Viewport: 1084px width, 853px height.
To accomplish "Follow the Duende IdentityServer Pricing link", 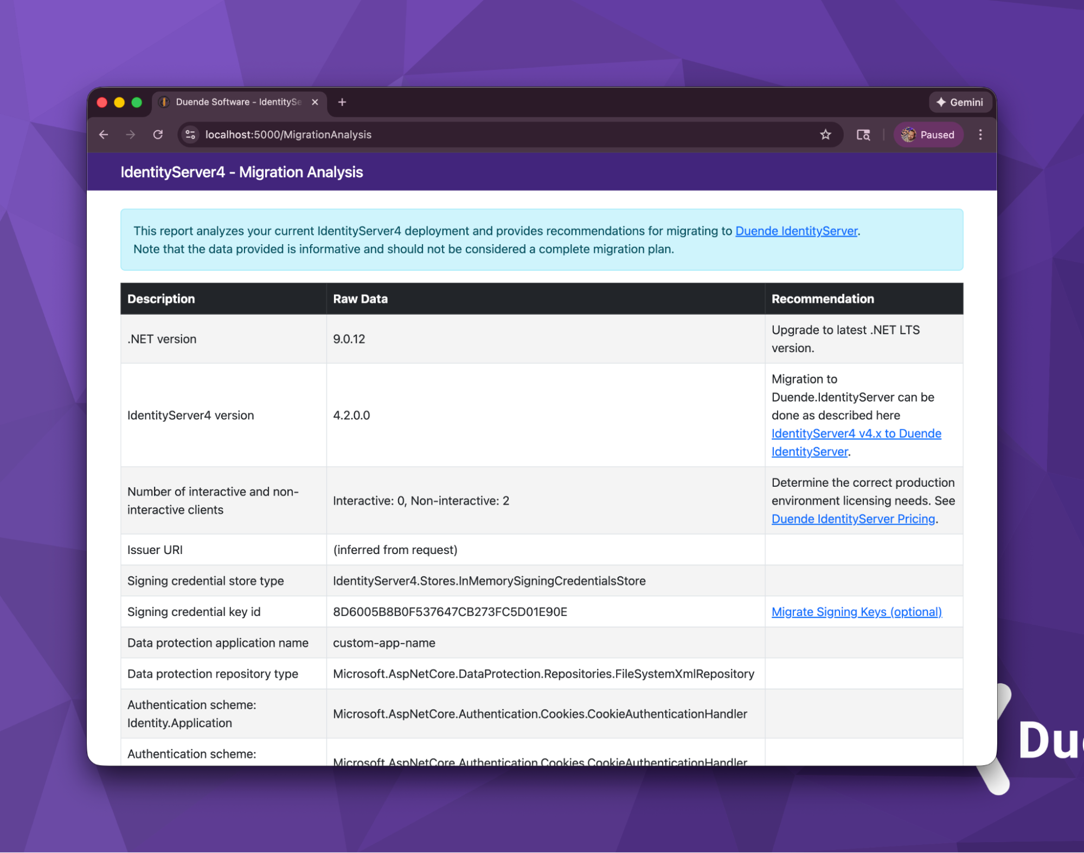I will coord(853,519).
